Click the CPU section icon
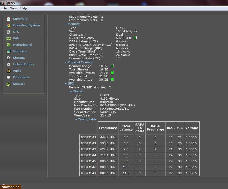This screenshot has height=189, width=228. coord(9,32)
